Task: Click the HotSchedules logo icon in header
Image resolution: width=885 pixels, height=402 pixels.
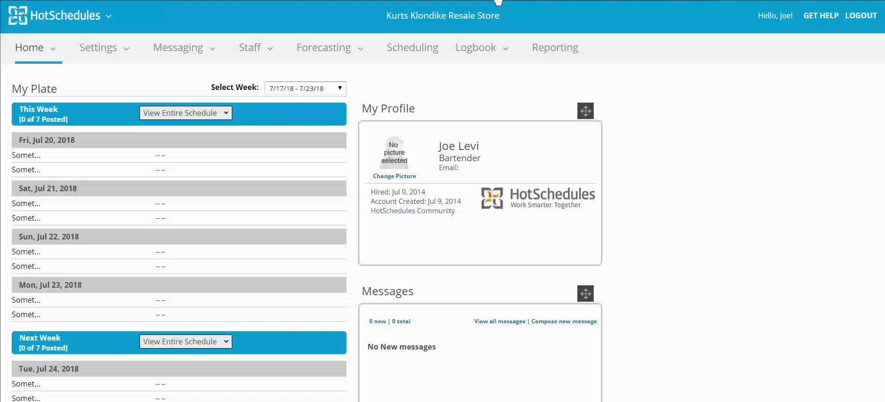Action: pyautogui.click(x=18, y=15)
